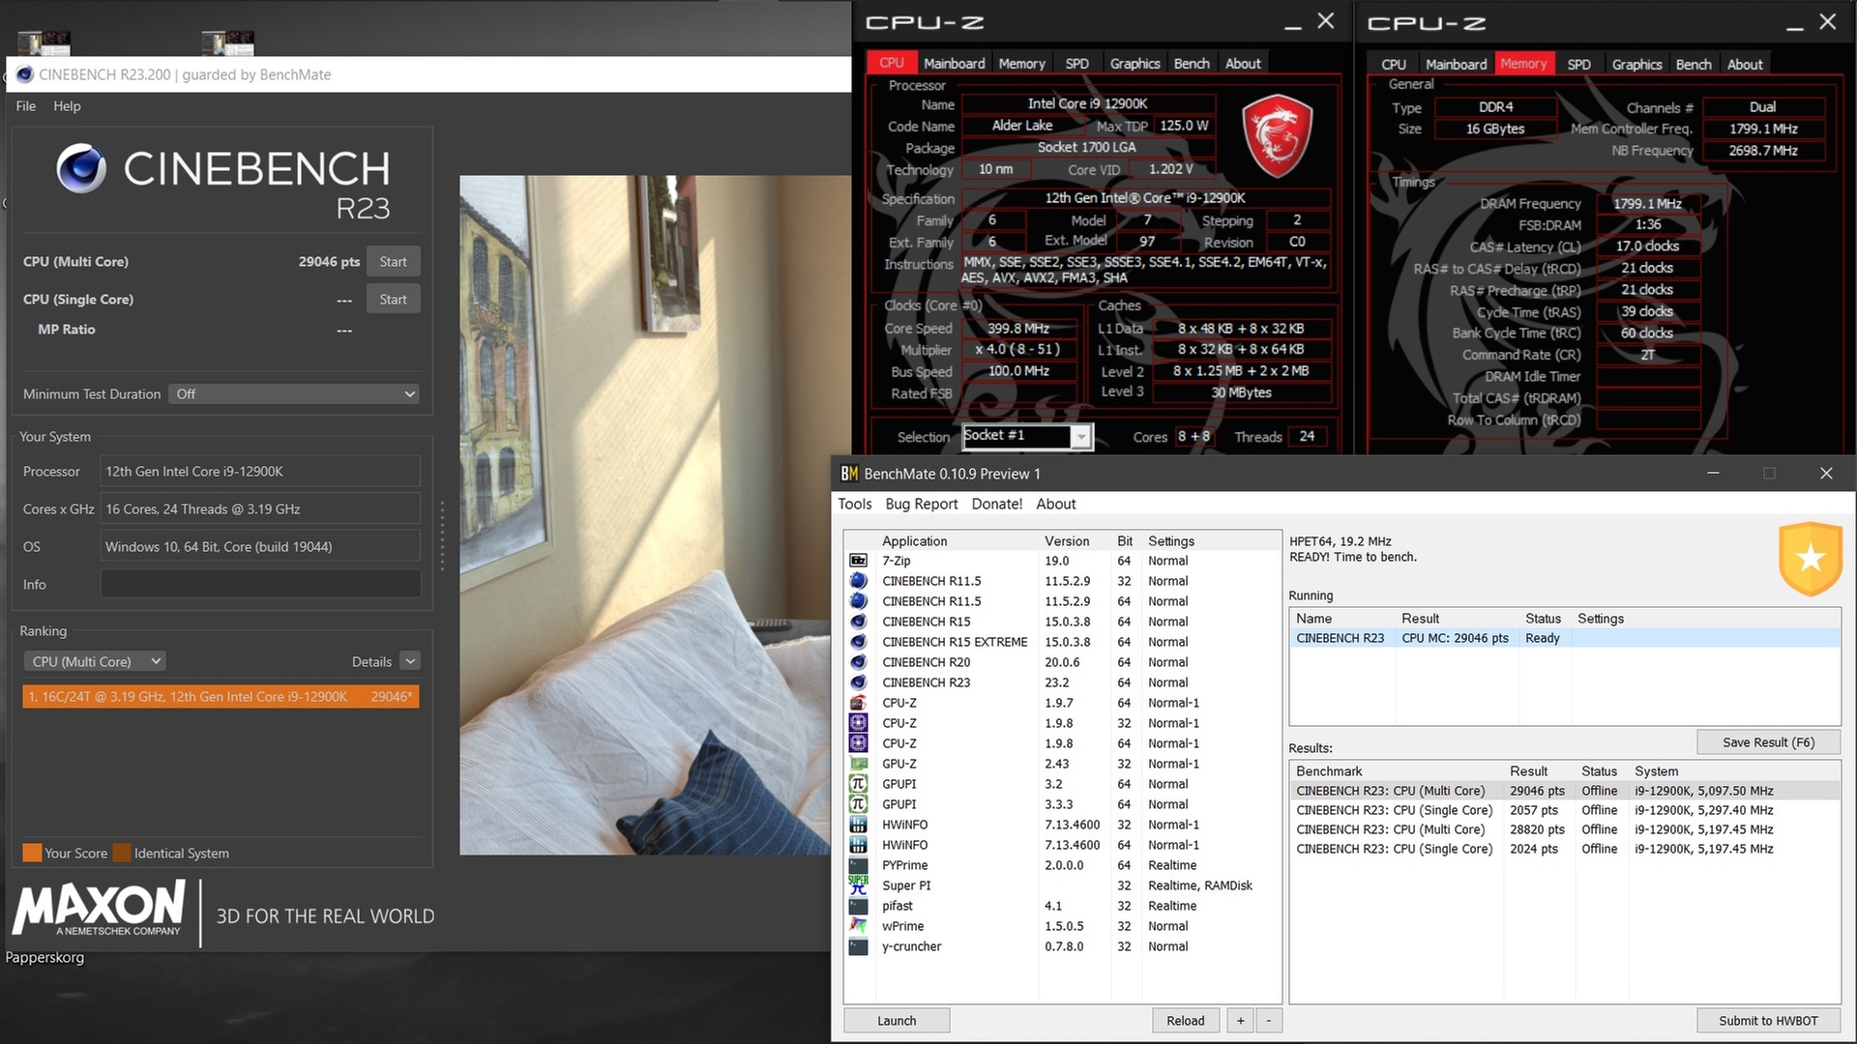Click the MAXON logo in Cinebench
The image size is (1857, 1044).
[99, 909]
